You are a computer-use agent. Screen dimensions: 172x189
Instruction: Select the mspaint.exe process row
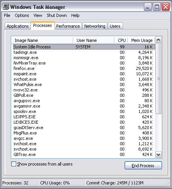point(84,74)
